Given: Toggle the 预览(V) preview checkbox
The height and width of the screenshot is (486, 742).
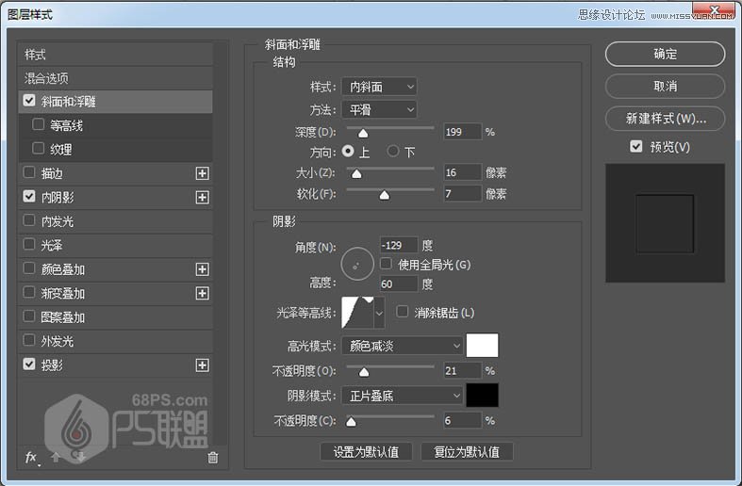Looking at the screenshot, I should pos(636,146).
